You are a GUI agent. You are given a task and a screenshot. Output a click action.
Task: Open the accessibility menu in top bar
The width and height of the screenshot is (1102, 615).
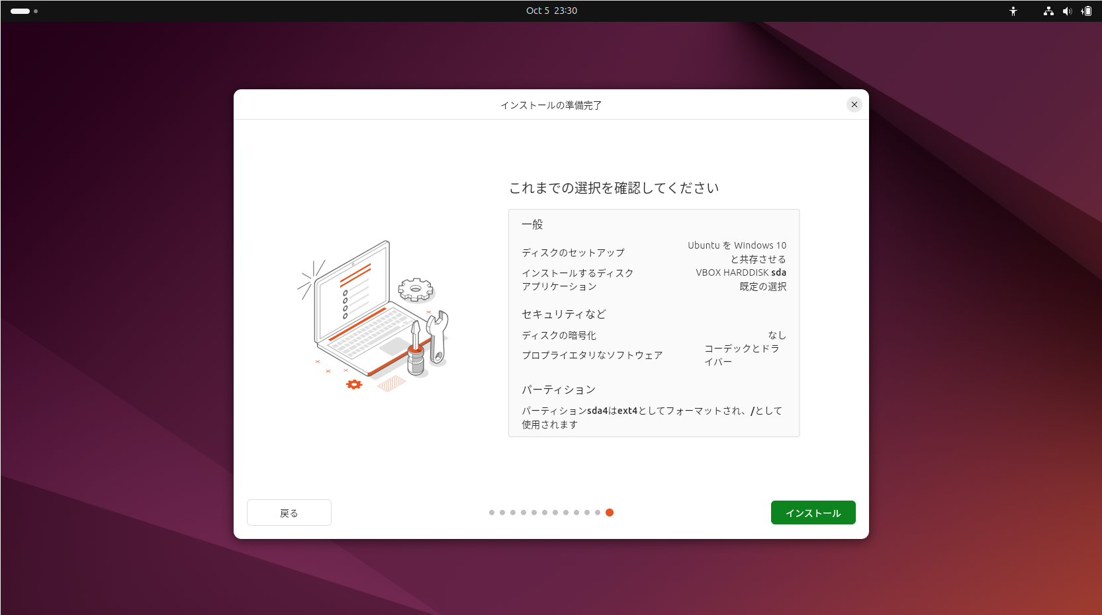(x=1013, y=11)
